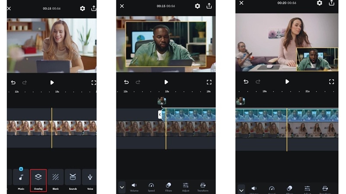Viewport: 346px width, 194px height.
Task: Open the Music tool in the bottom toolbar
Action: pyautogui.click(x=21, y=180)
